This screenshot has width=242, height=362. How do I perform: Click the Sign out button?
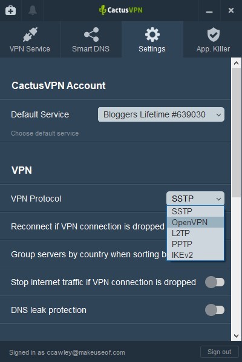click(219, 352)
